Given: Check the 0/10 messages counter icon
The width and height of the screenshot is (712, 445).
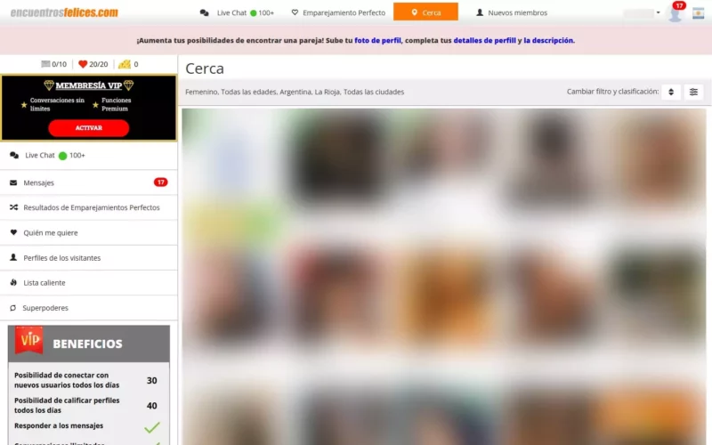Looking at the screenshot, I should (45, 64).
